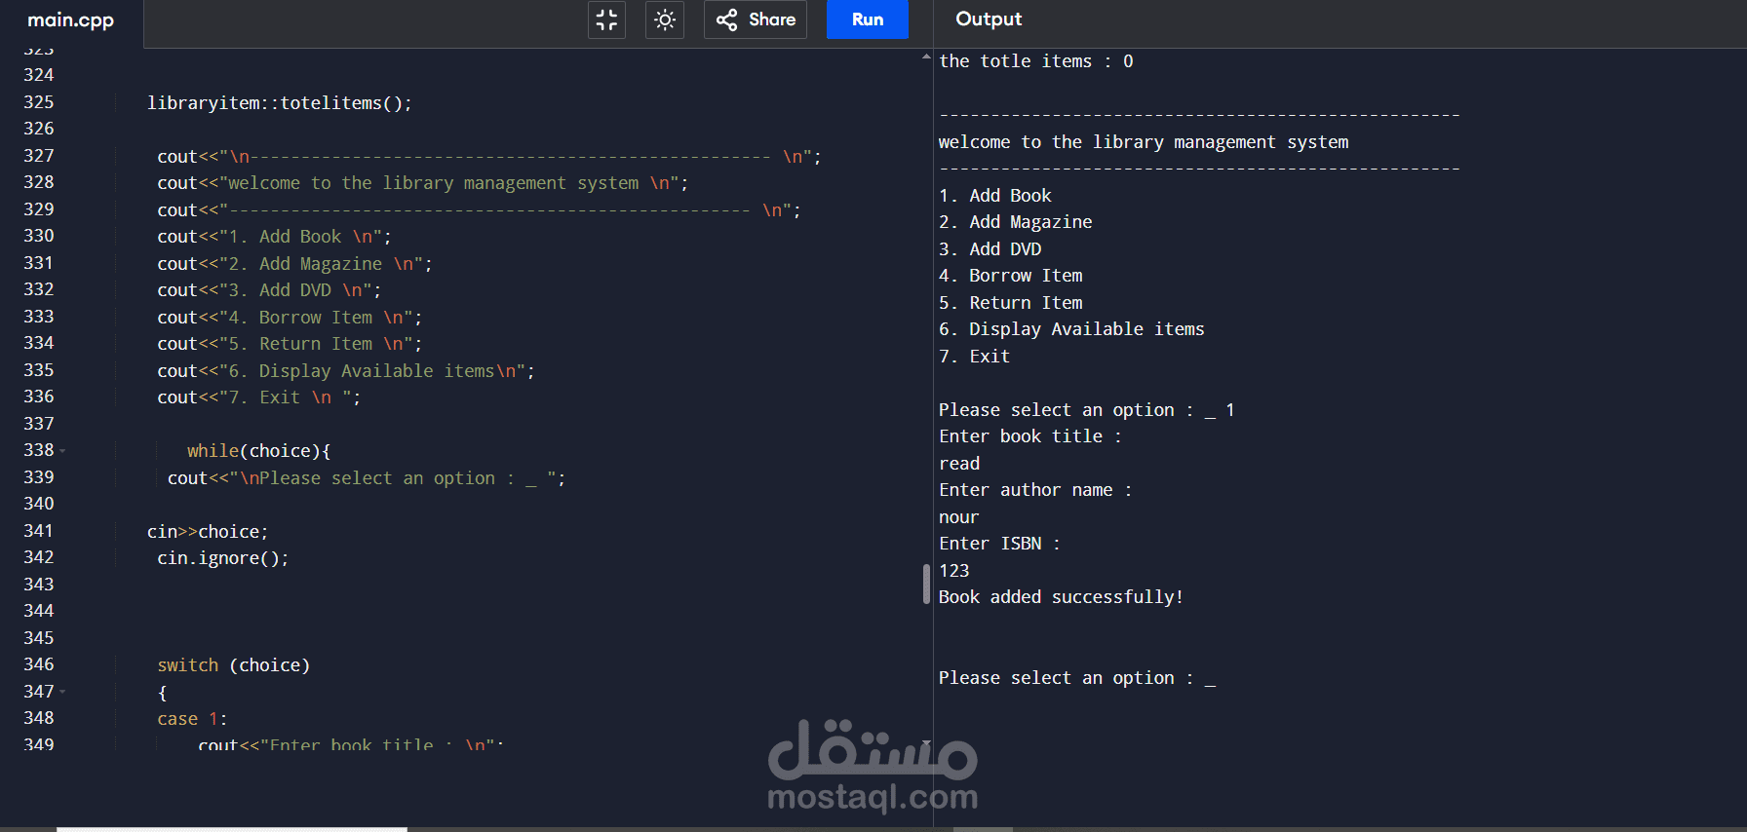Click output heading 'welcome to the library management system'
The height and width of the screenshot is (832, 1747).
pyautogui.click(x=1144, y=142)
